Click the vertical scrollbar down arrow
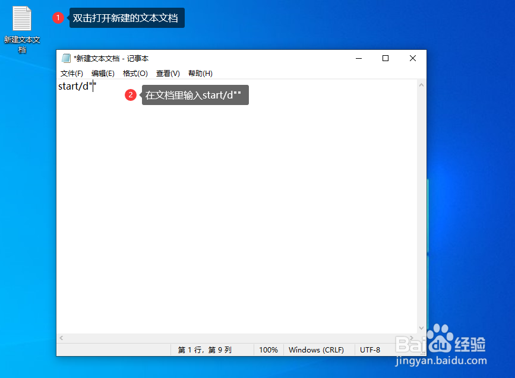This screenshot has height=378, width=515. point(421,328)
